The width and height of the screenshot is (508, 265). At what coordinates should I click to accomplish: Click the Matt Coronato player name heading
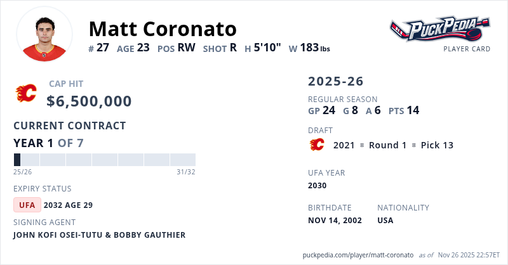coord(163,29)
